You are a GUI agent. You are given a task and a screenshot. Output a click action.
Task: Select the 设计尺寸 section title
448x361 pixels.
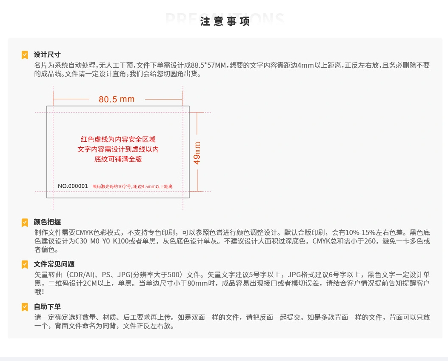47,54
